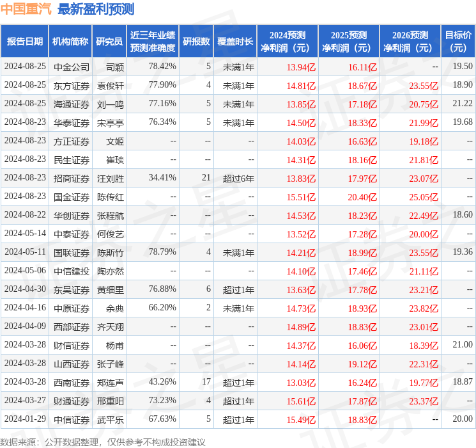Select the 国联证券 institution cell
This screenshot has width=476, height=448.
pos(72,253)
